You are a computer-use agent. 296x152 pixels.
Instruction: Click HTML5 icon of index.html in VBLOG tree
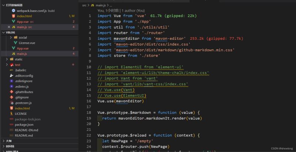pyautogui.click(x=11, y=108)
